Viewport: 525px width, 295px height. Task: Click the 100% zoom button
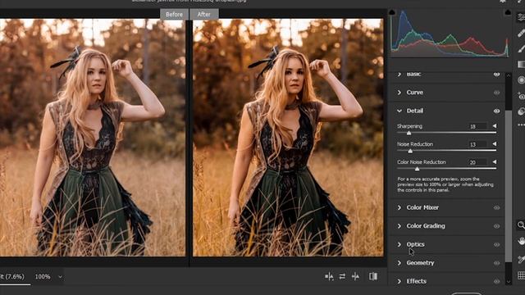(43, 277)
